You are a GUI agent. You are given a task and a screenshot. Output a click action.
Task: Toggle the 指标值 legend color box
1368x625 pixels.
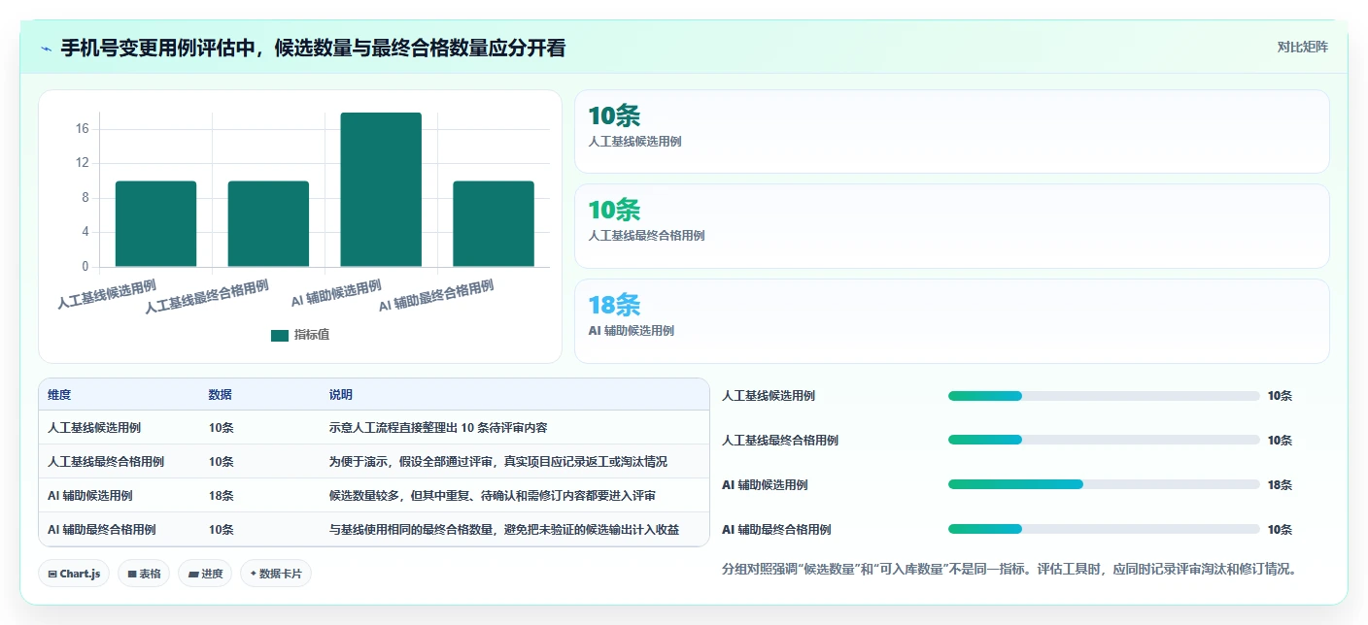click(280, 335)
